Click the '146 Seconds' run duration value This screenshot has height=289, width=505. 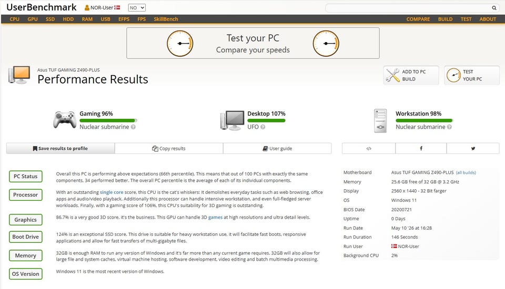(x=405, y=237)
